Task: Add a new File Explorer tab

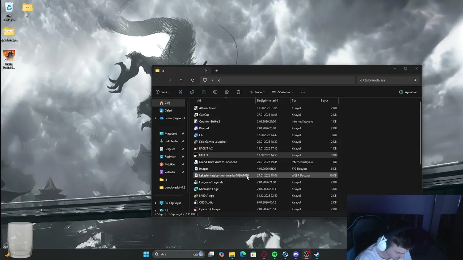Action: (x=217, y=70)
